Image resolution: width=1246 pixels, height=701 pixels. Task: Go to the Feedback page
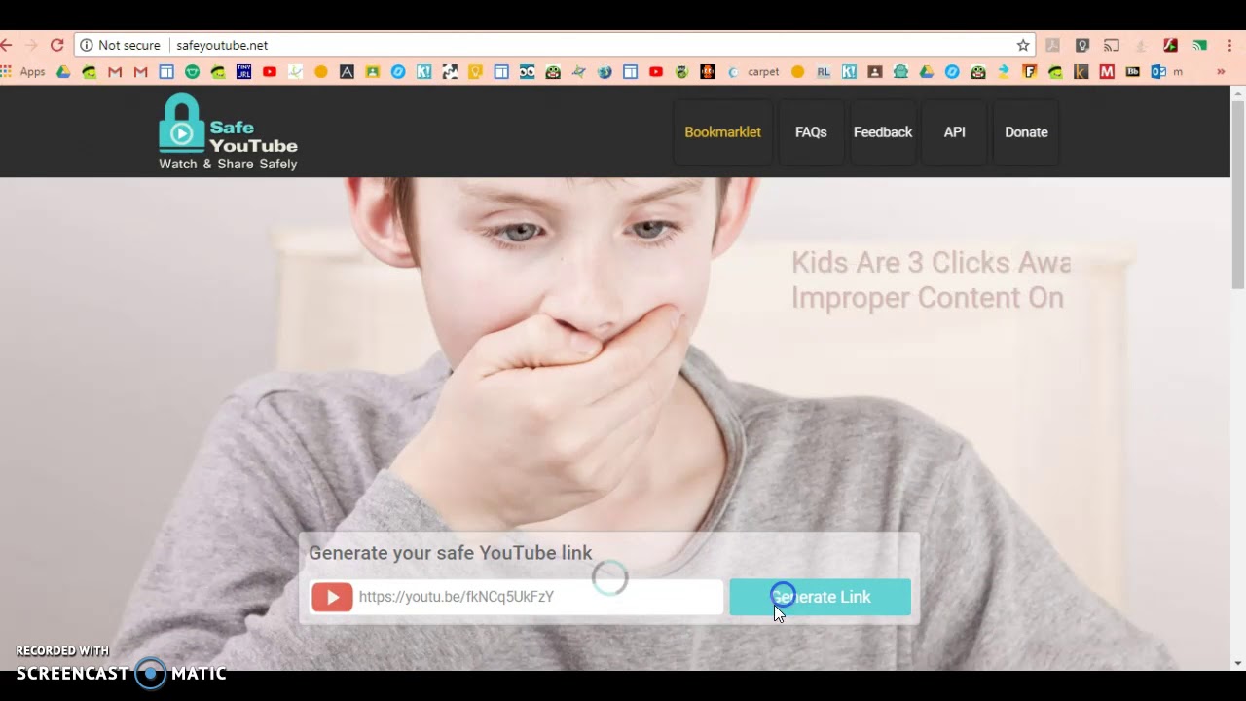pyautogui.click(x=883, y=132)
